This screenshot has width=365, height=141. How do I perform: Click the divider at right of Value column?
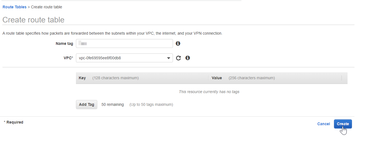[x=342, y=78]
